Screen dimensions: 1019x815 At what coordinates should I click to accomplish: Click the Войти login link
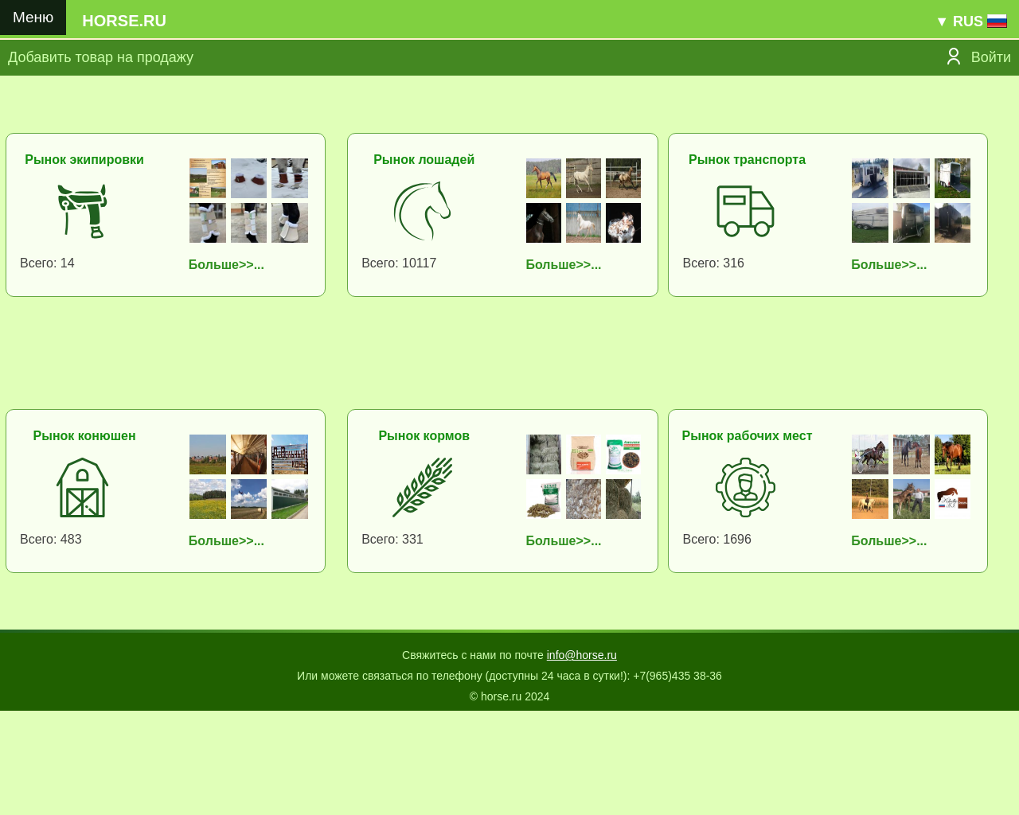[x=990, y=57]
